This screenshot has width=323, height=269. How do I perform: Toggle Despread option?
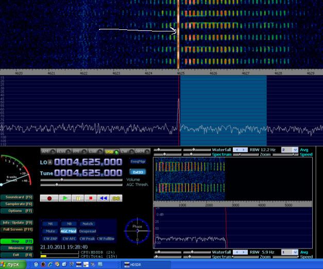point(88,231)
